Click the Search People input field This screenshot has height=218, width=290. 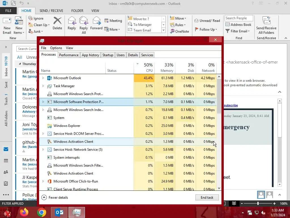point(239,18)
